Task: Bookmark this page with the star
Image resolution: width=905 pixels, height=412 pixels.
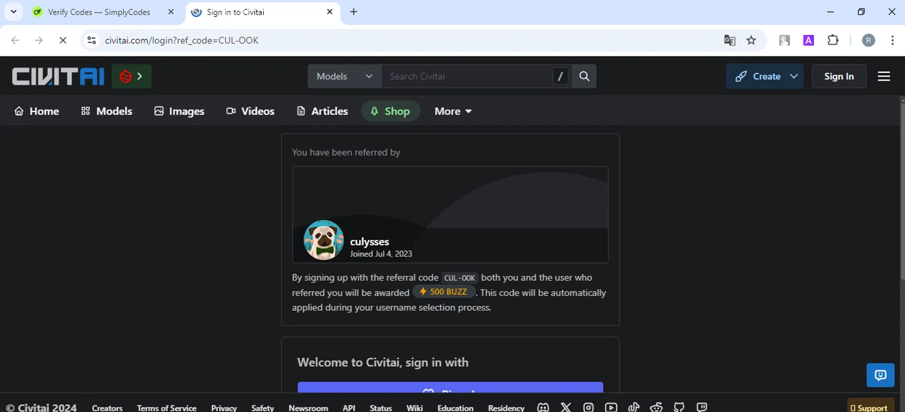Action: point(751,40)
